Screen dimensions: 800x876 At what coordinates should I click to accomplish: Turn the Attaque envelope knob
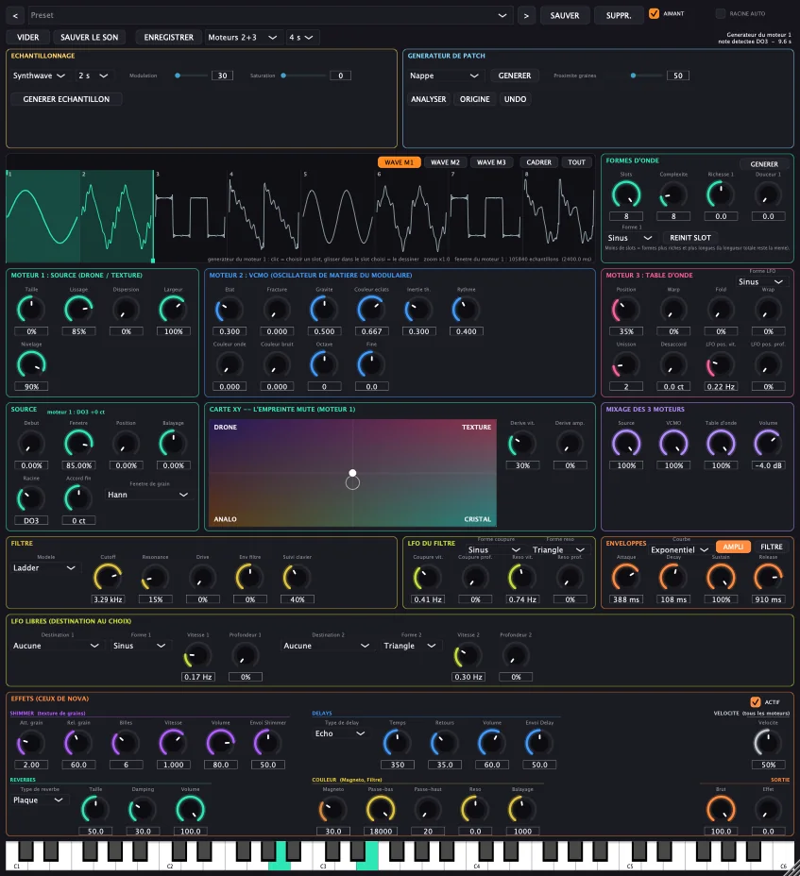point(626,578)
